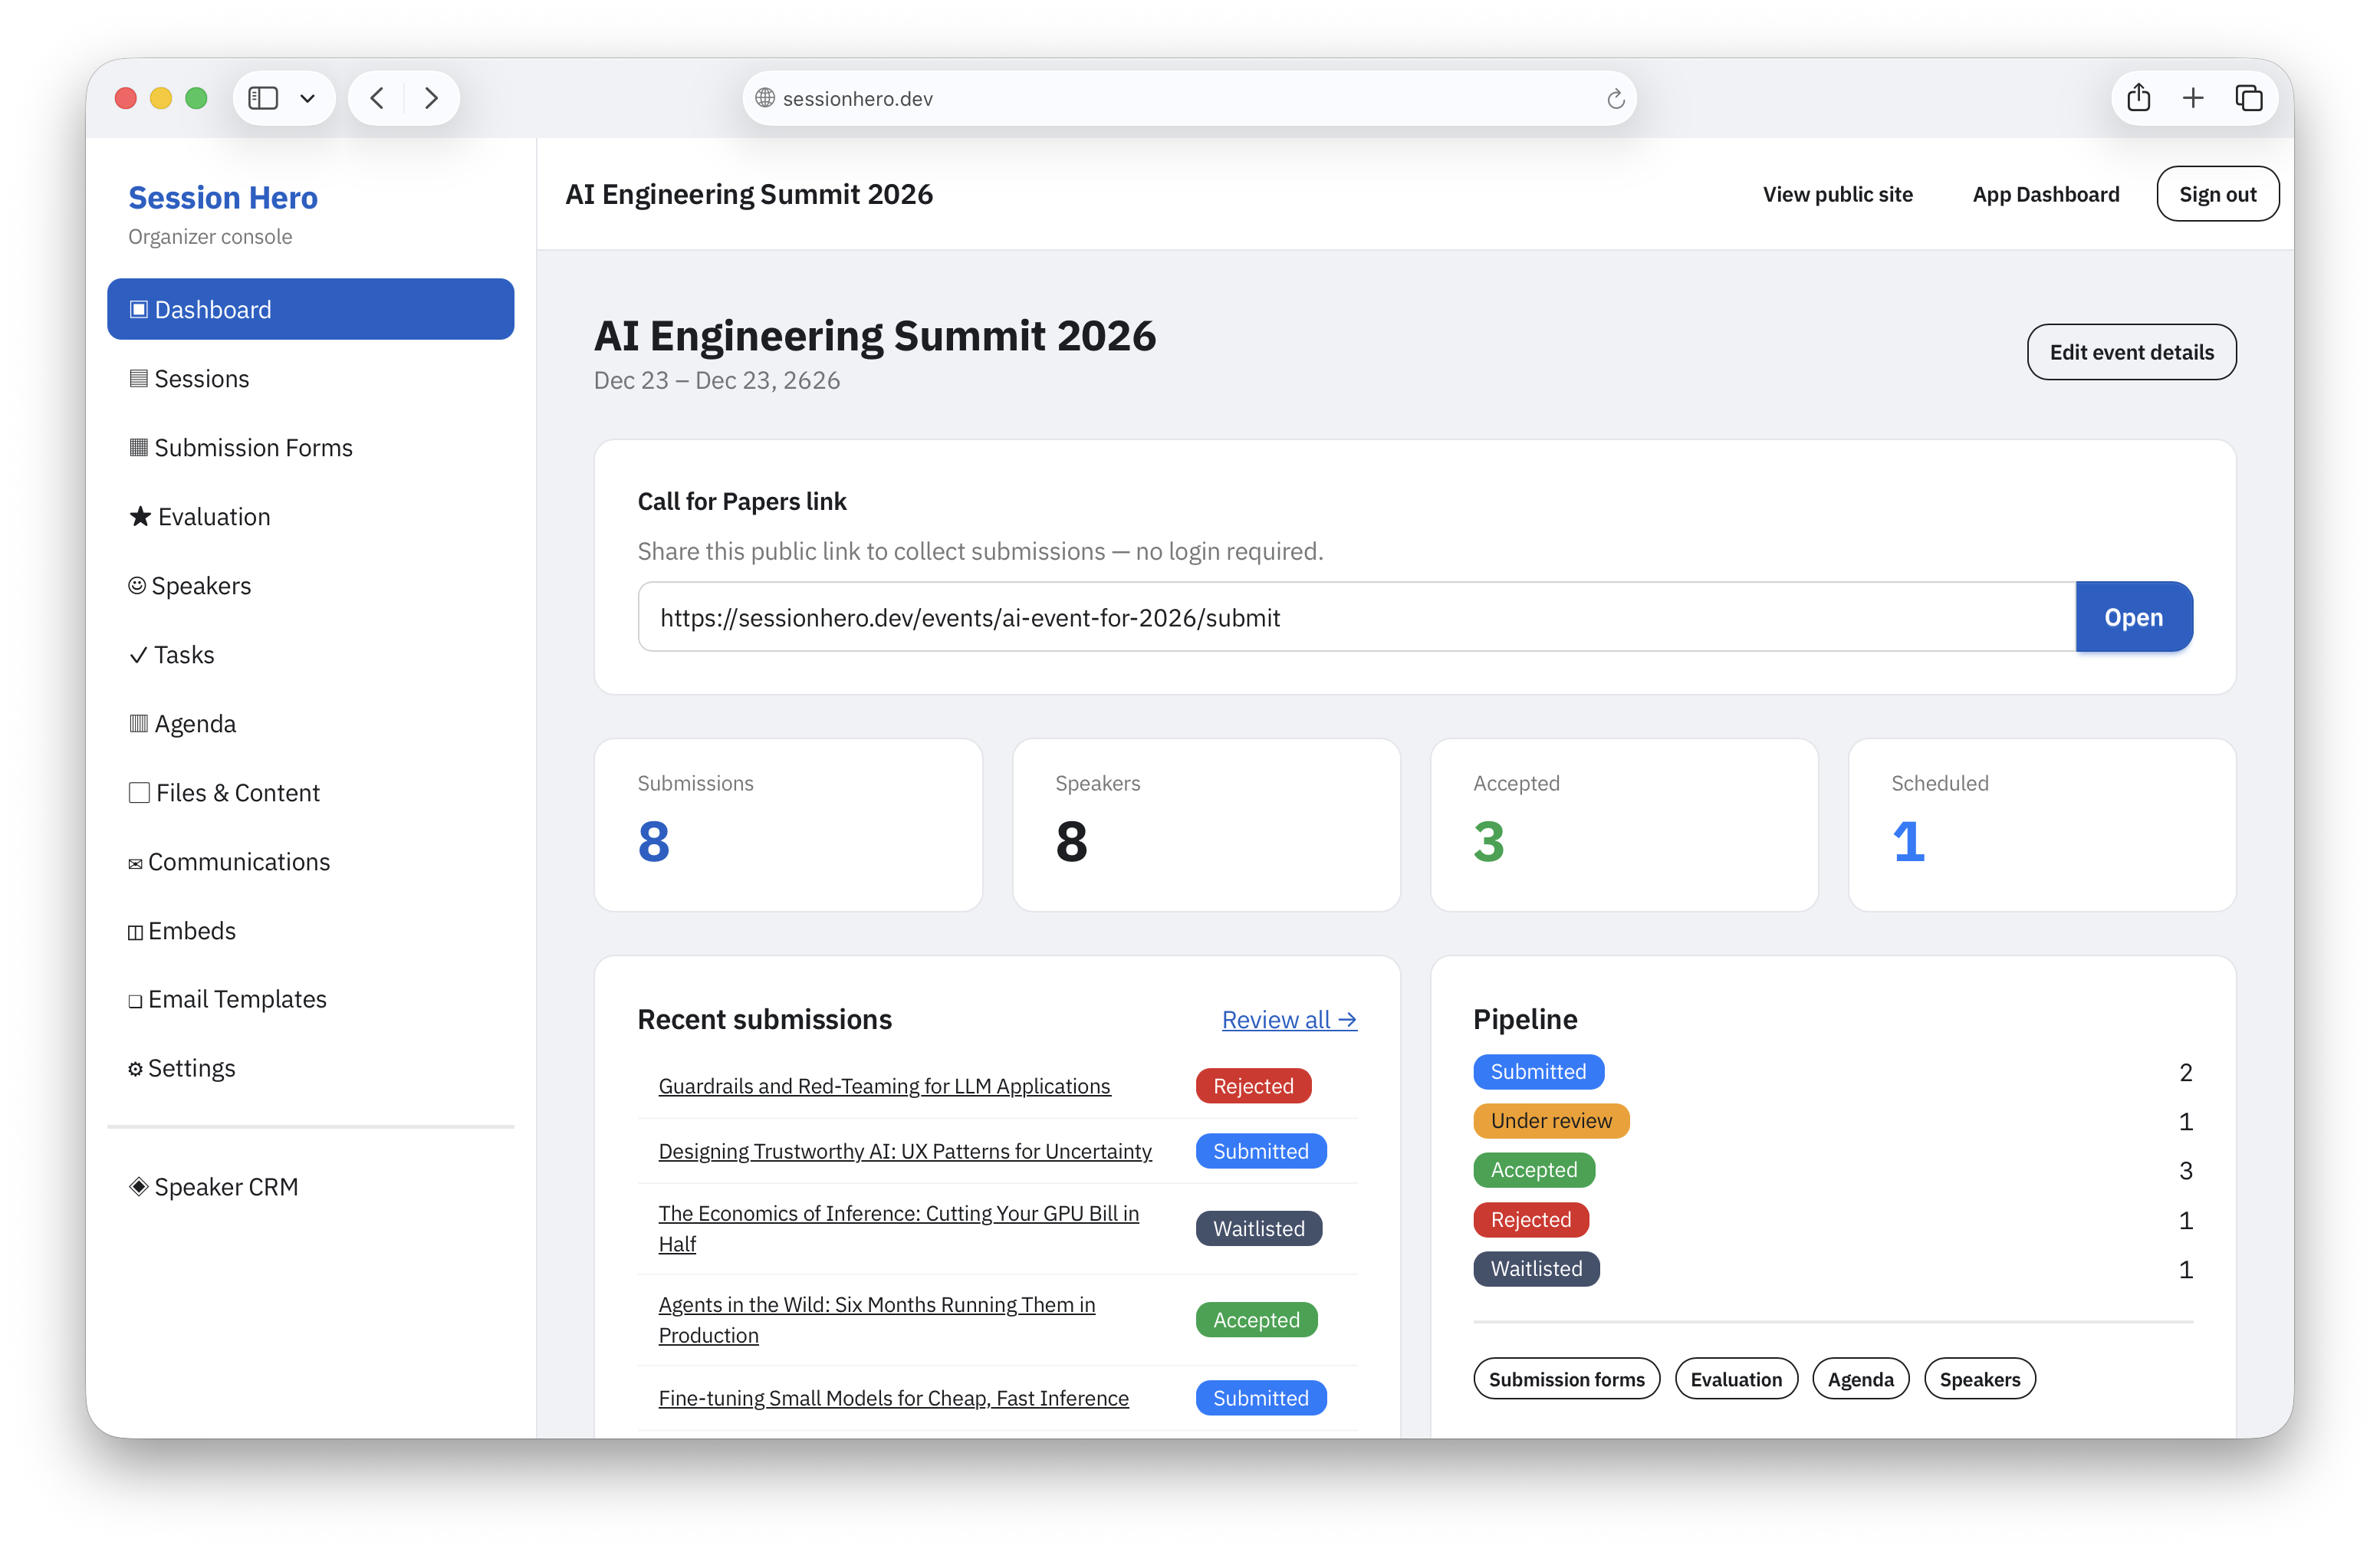Open Agents in the Wild submission
The height and width of the screenshot is (1552, 2380).
point(876,1319)
